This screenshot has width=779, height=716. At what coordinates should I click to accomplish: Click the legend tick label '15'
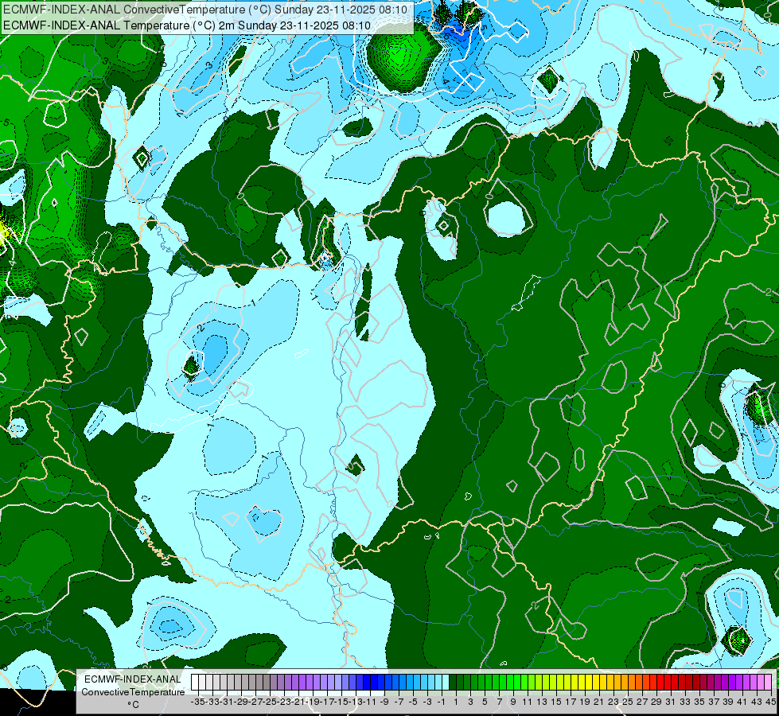[x=556, y=702]
